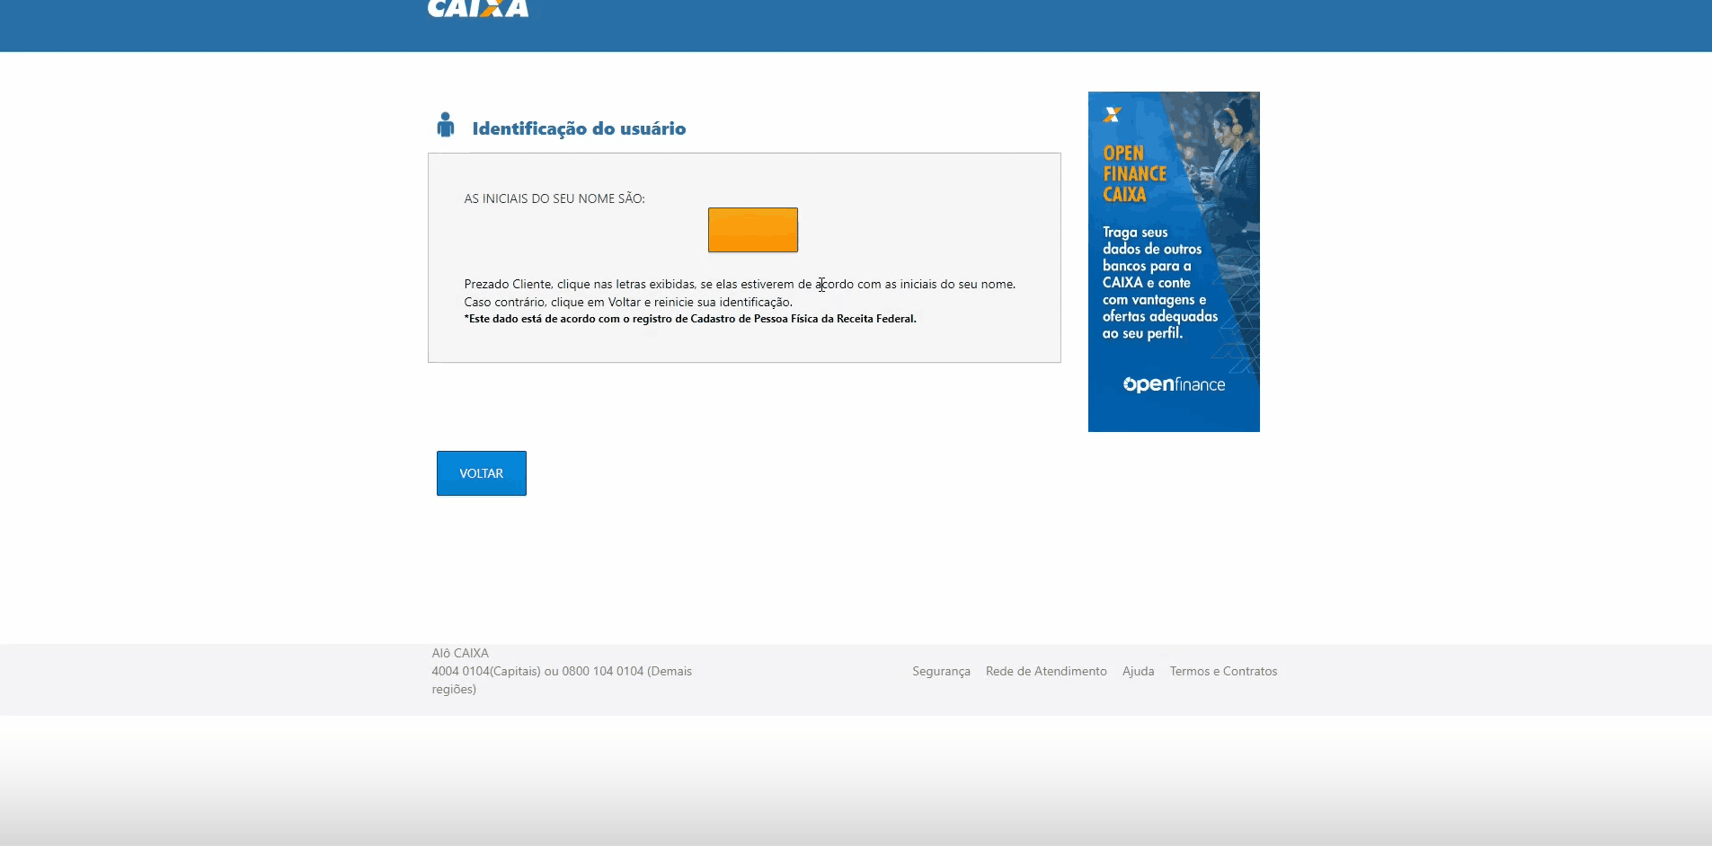Click the text line starting 'Prezado Cliente'
The image size is (1712, 846).
740,284
